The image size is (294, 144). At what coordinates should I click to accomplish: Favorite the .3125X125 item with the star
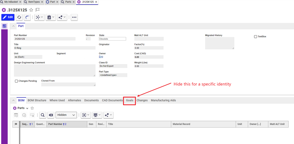tap(31, 10)
